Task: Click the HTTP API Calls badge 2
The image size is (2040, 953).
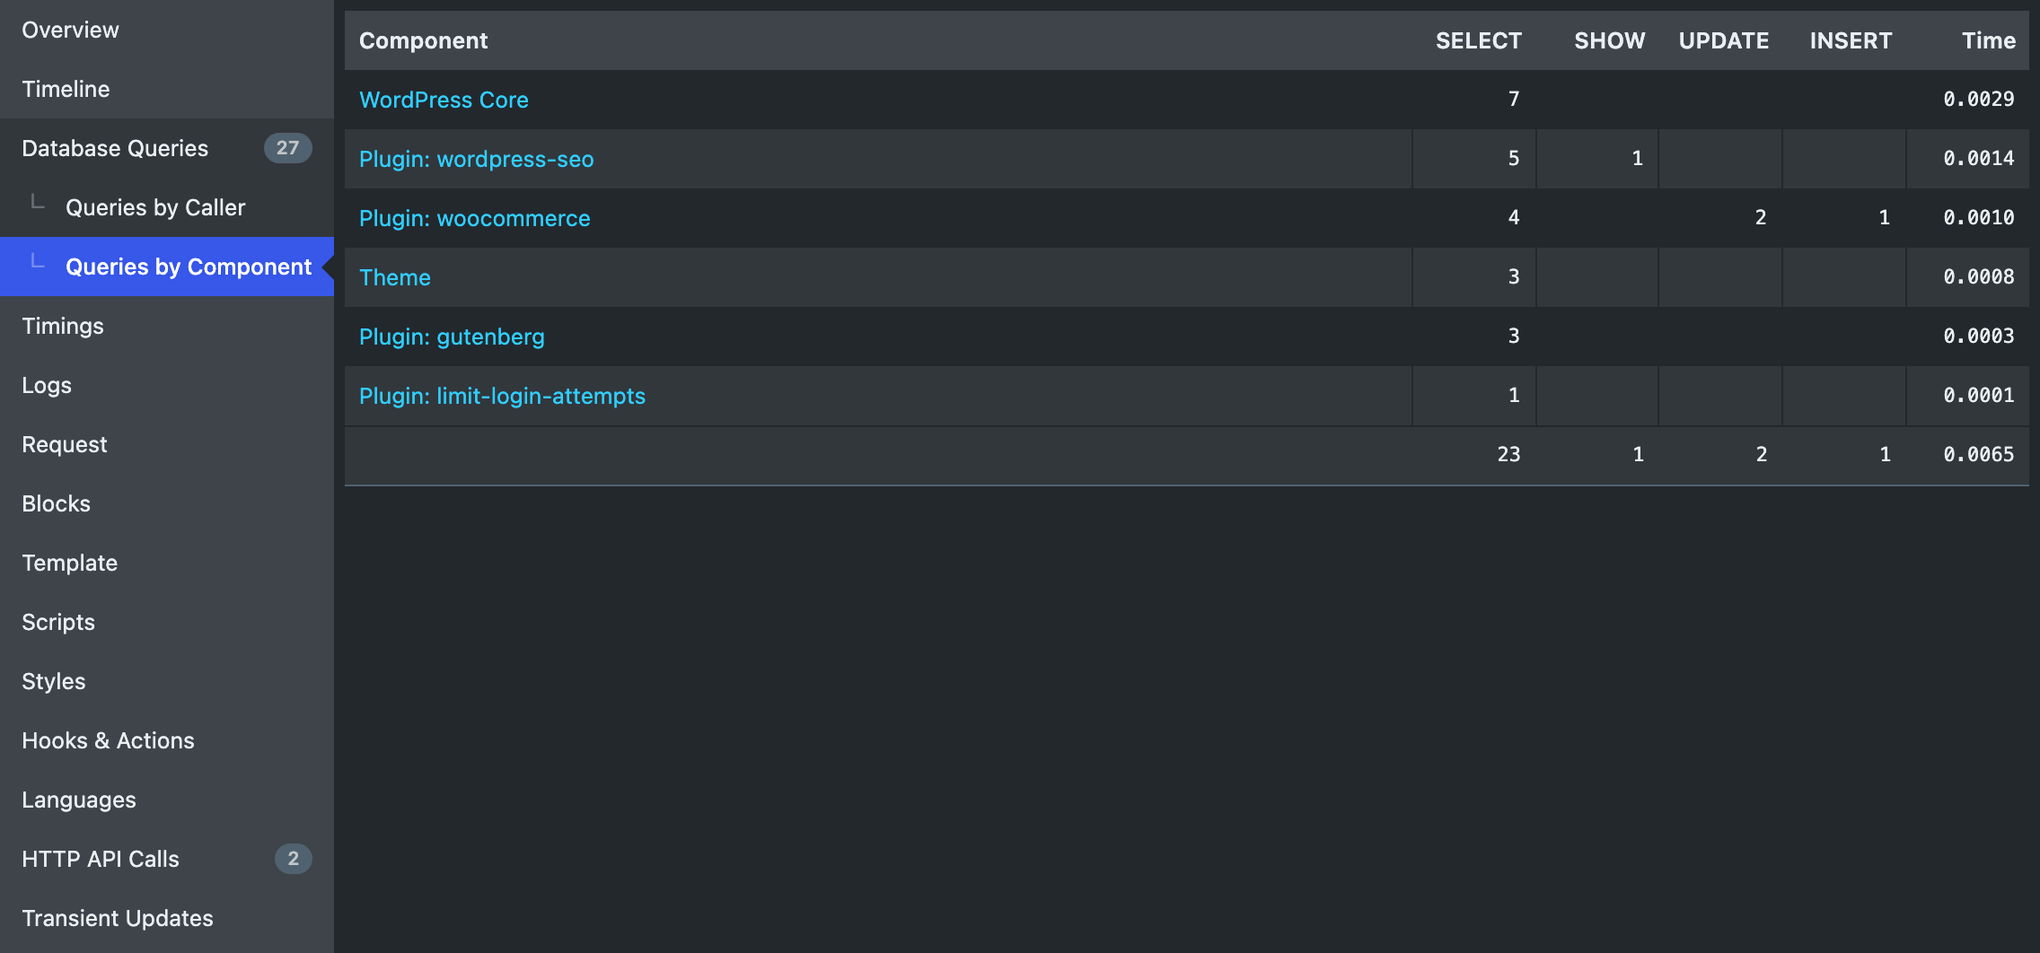Action: click(x=293, y=859)
